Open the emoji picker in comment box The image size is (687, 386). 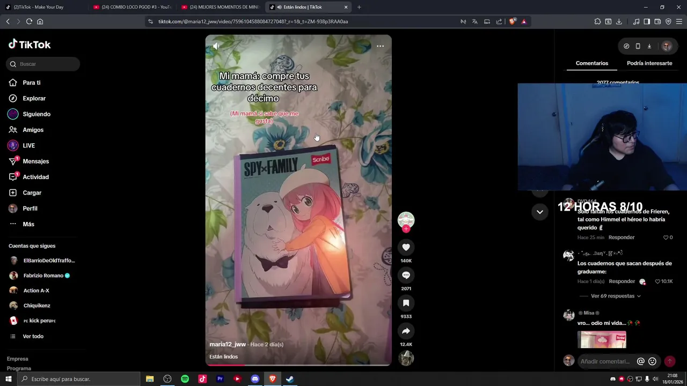tap(652, 361)
